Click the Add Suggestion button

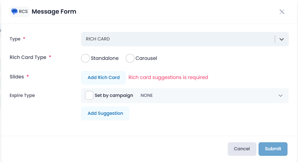click(x=105, y=113)
